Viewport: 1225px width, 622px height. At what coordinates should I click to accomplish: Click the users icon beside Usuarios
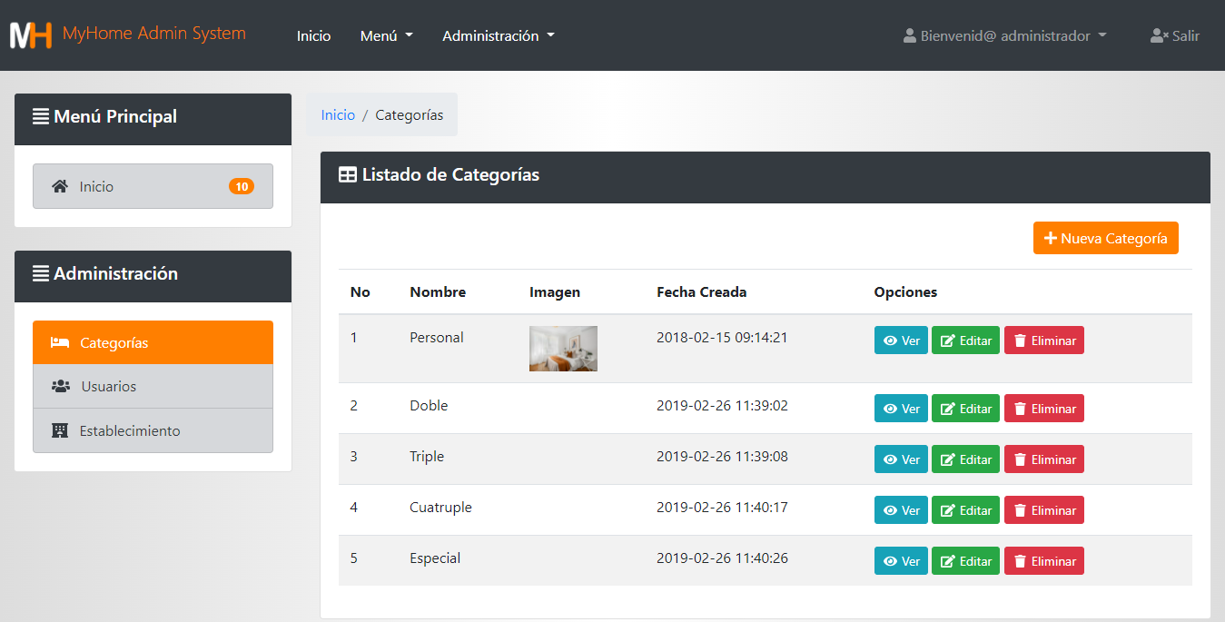pyautogui.click(x=61, y=386)
